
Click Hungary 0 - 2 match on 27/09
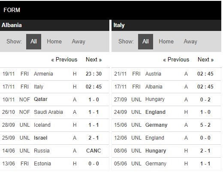point(166,99)
